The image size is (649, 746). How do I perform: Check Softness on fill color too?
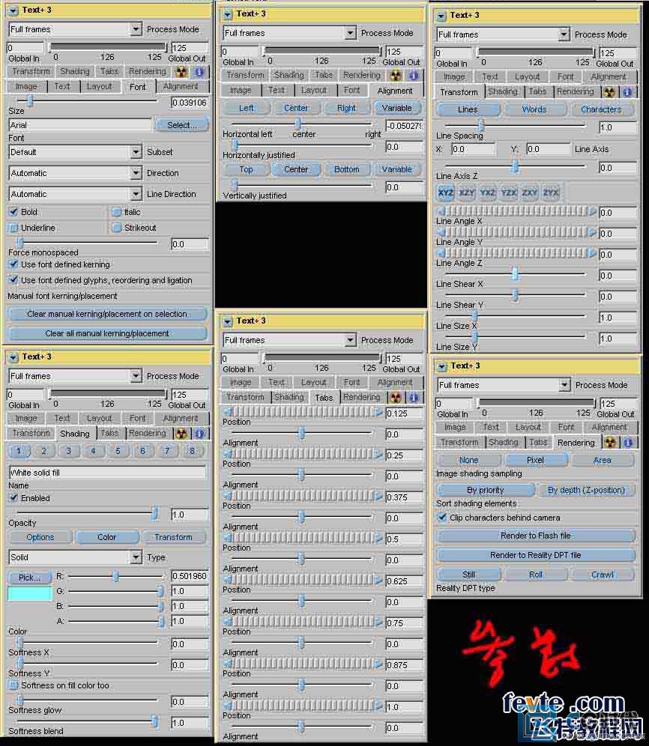[13, 685]
